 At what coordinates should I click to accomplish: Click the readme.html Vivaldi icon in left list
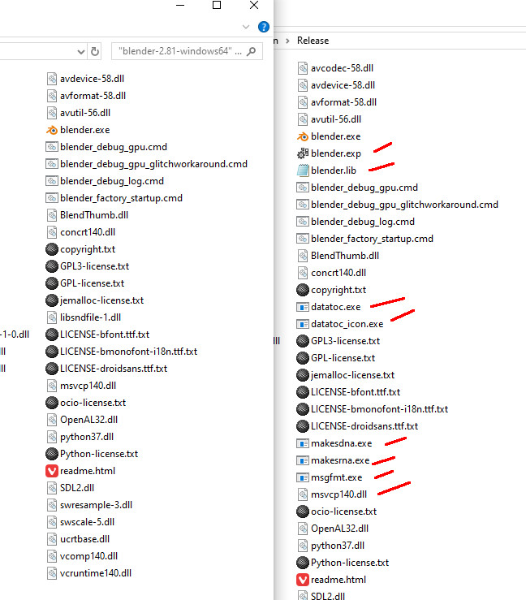coord(52,471)
